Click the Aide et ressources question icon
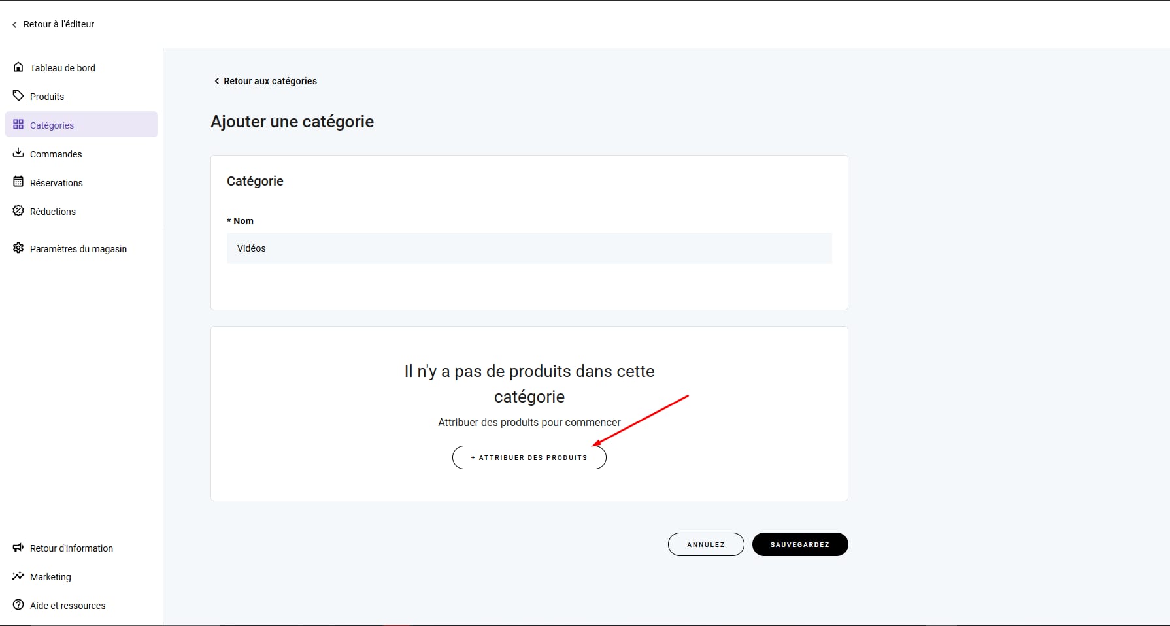Image resolution: width=1170 pixels, height=626 pixels. coord(18,605)
